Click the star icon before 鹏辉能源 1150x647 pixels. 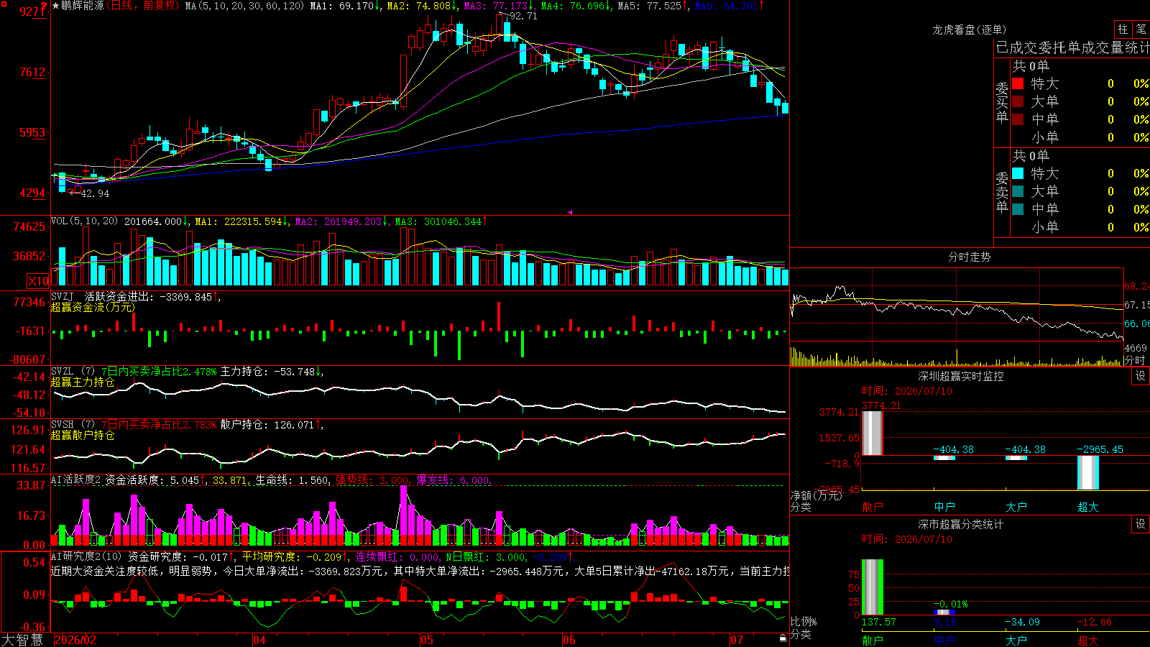coord(56,6)
